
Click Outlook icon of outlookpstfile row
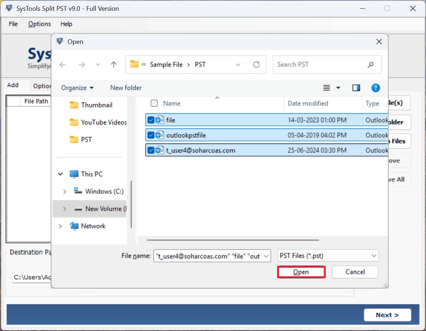pyautogui.click(x=160, y=135)
